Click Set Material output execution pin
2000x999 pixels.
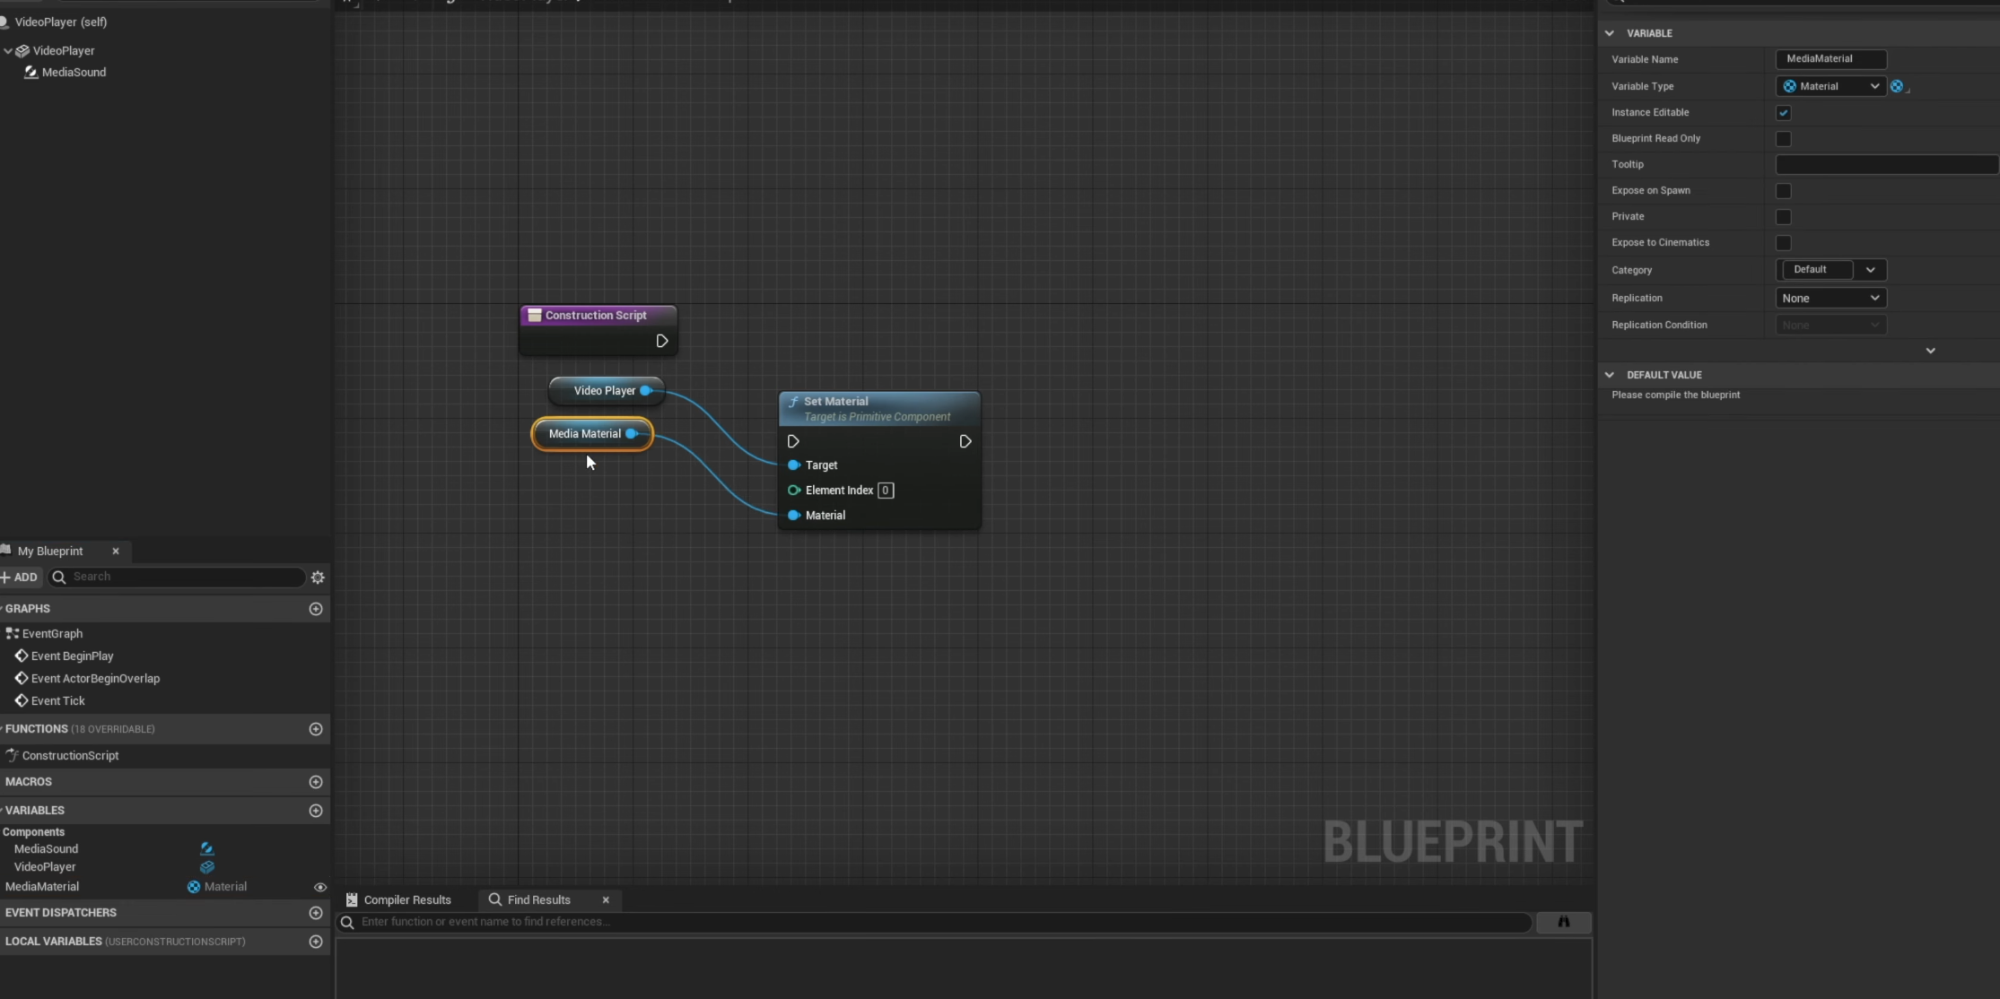[x=965, y=441]
